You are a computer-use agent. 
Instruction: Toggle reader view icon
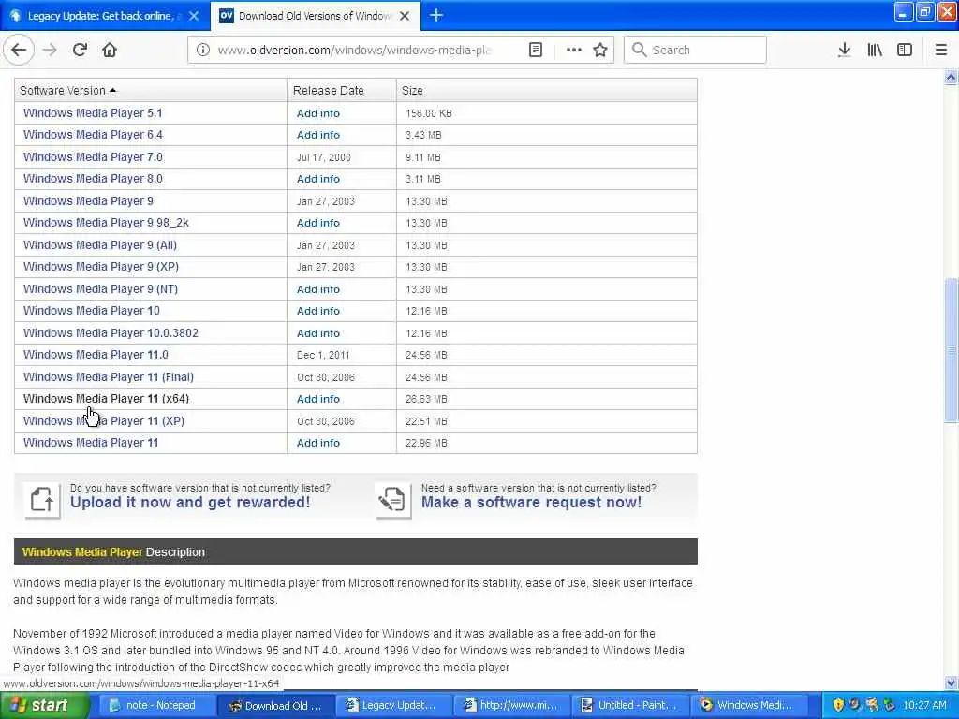pyautogui.click(x=535, y=51)
